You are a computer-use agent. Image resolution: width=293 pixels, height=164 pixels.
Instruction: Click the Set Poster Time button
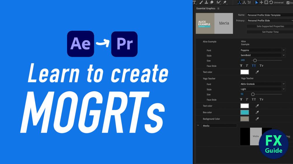(270, 32)
